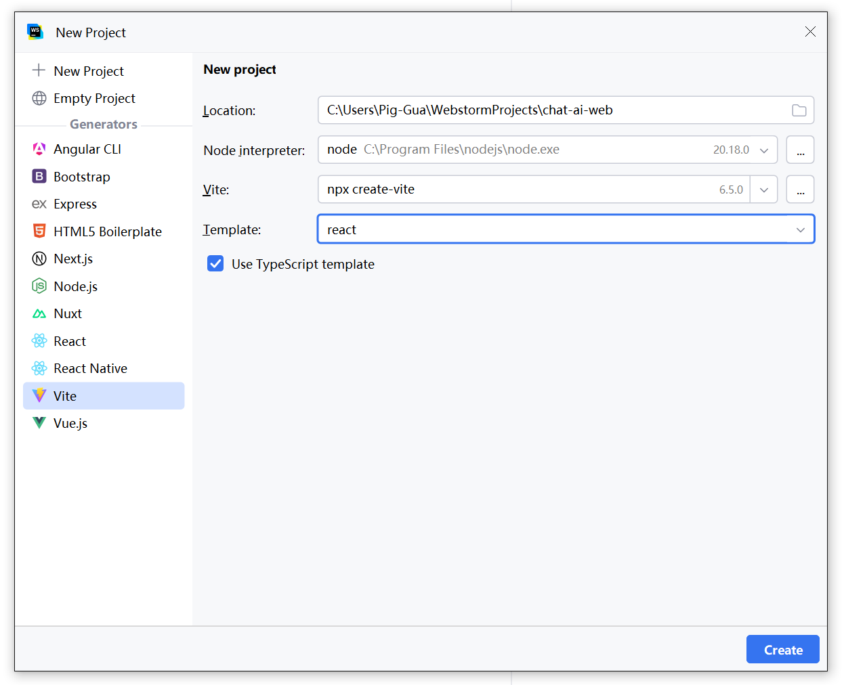Choose the Nuxt generator
Screen dimensions: 844x685
click(x=104, y=313)
